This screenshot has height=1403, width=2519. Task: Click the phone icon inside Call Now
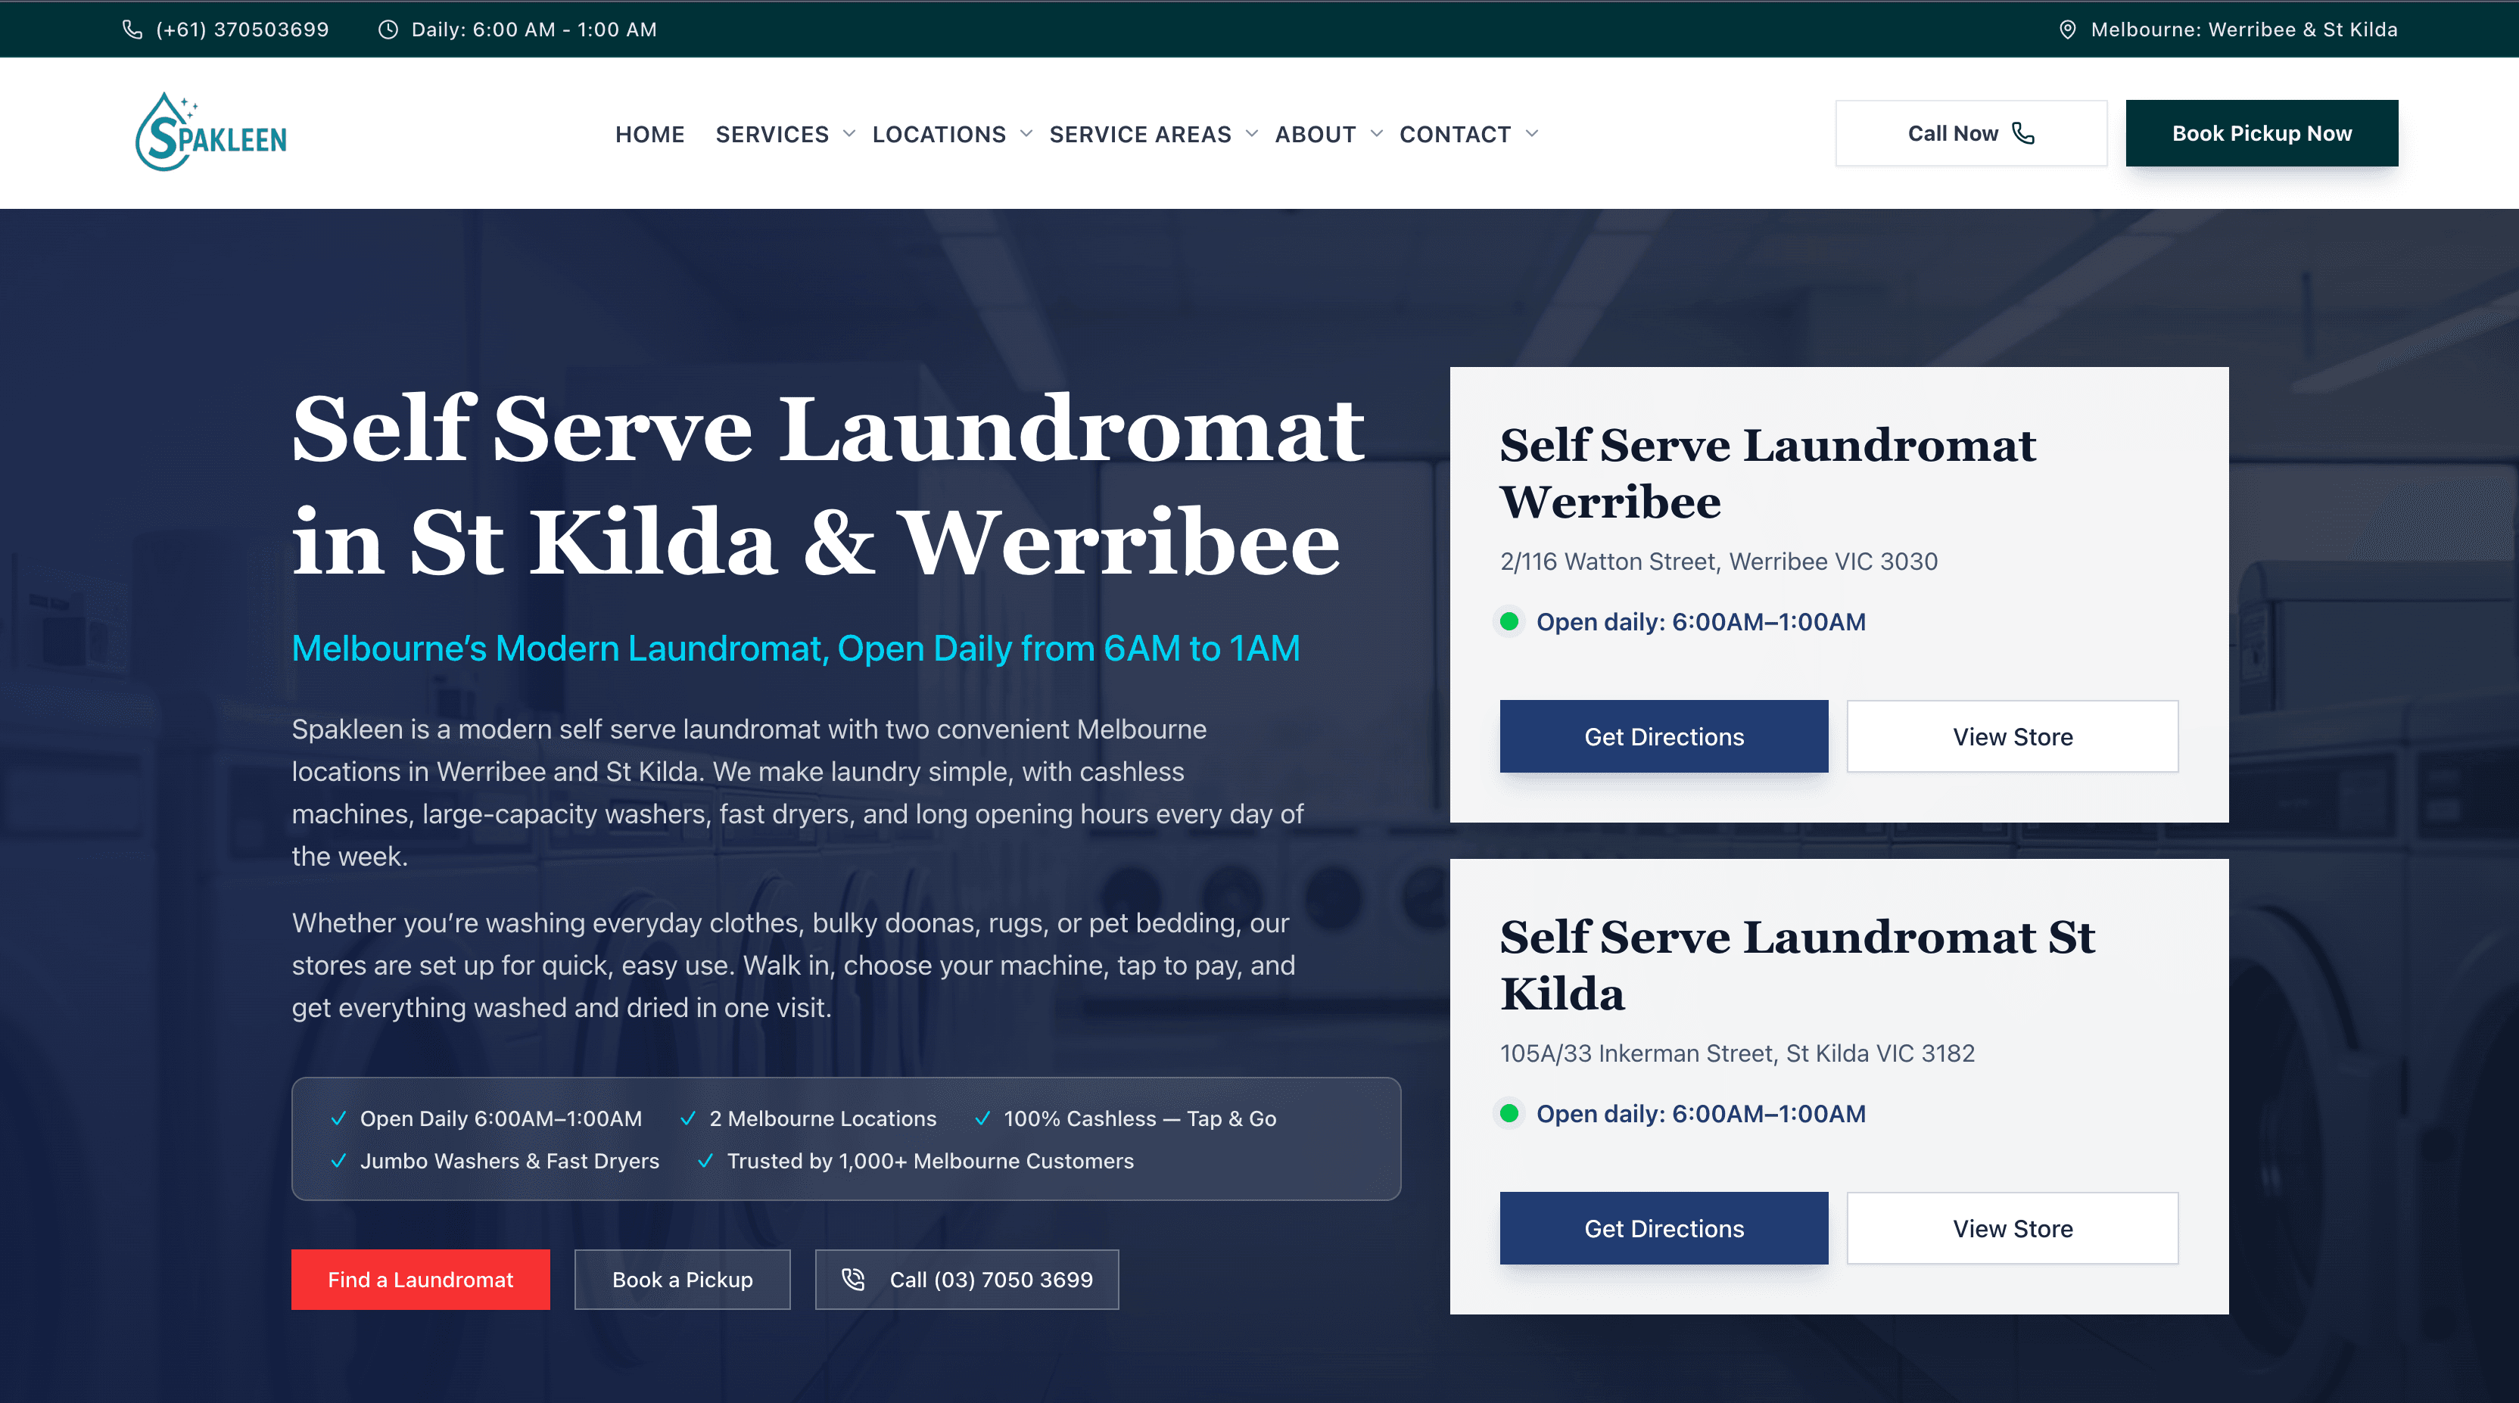(x=2023, y=133)
